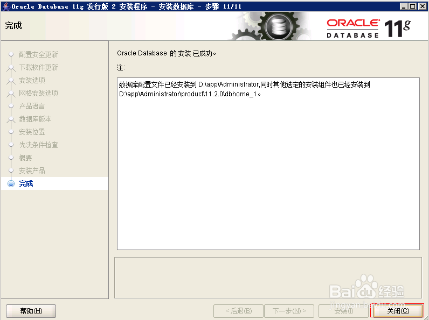Screen dimensions: 429x320
Task: Select 下载软件更新 step in sidebar
Action: coord(38,67)
